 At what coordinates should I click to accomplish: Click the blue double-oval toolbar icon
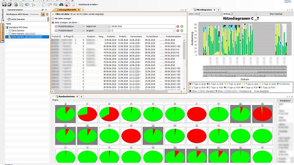[x=27, y=4]
